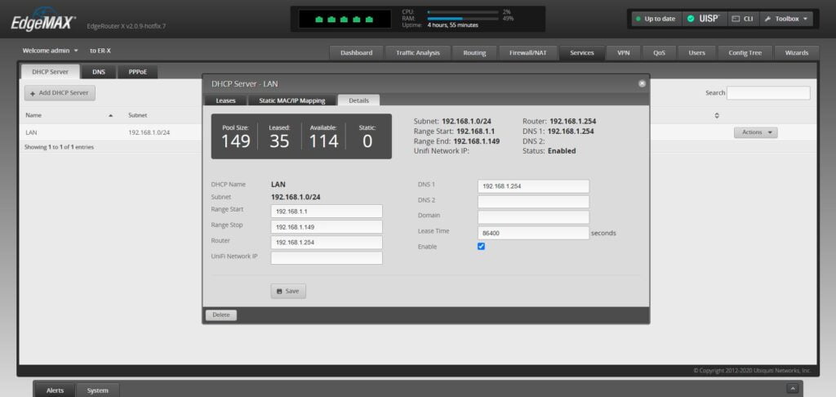Click the 192.168.1.0/24 subnet table cell
This screenshot has height=397, width=836.
pyautogui.click(x=149, y=132)
